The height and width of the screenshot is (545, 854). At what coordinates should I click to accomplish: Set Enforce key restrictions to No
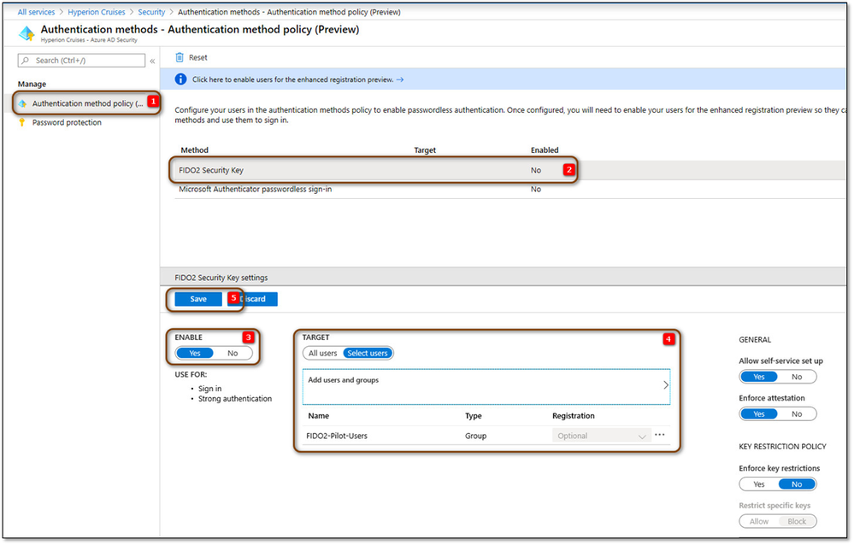[x=797, y=484]
